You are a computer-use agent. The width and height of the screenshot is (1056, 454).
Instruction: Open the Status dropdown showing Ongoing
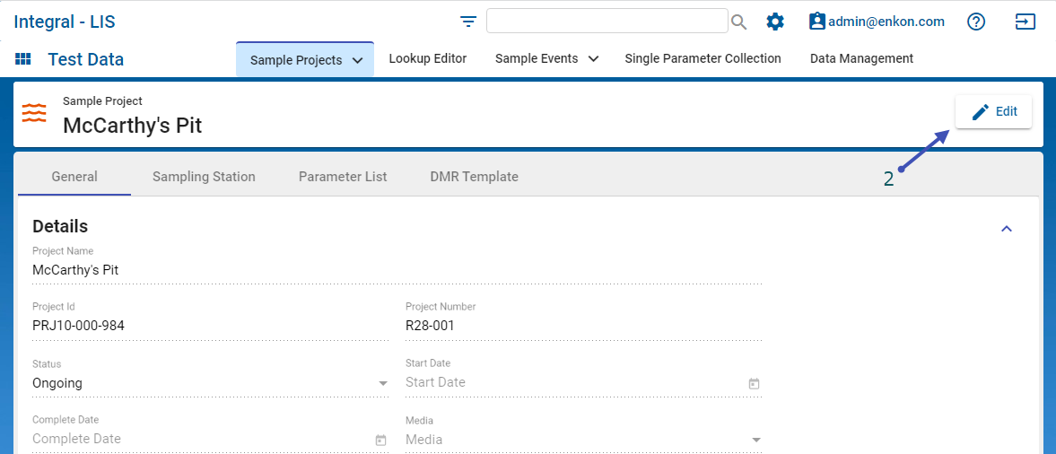[383, 384]
